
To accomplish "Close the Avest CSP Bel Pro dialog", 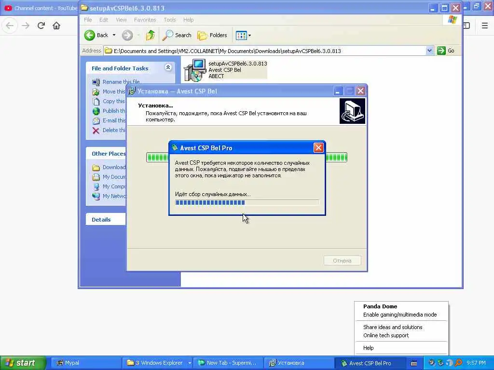I will (x=318, y=148).
